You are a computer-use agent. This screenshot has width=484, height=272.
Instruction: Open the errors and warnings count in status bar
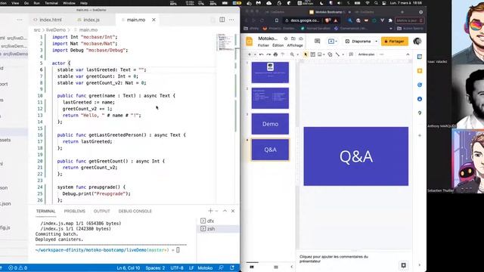pos(18,268)
